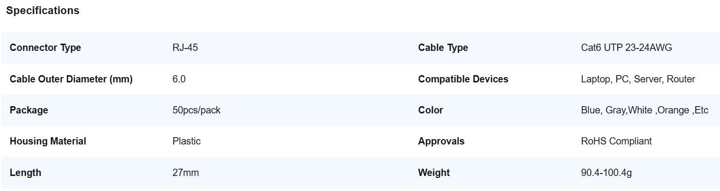
Task: Click the Laptop, PC, Server, Router text
Action: 638,79
